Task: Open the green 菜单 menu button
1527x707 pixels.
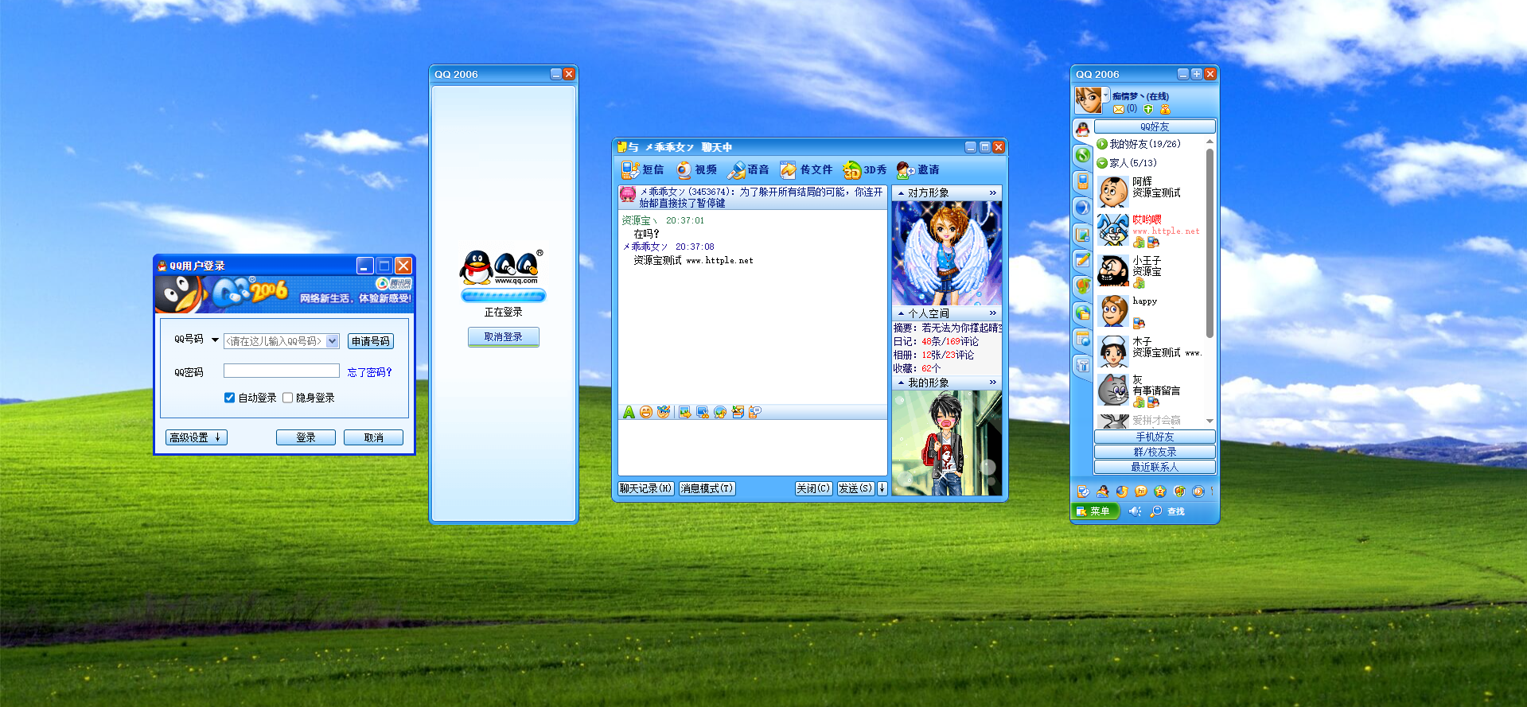Action: point(1096,511)
